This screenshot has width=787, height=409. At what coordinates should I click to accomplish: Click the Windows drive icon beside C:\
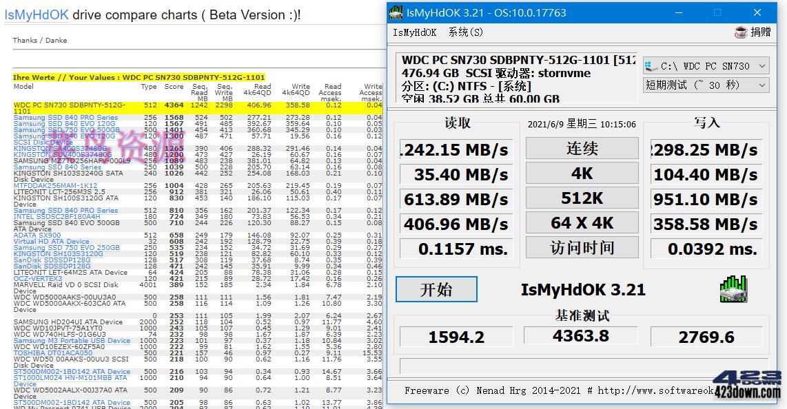pyautogui.click(x=647, y=66)
